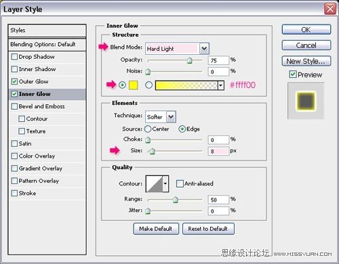Click the Size value field
The image size is (339, 264).
coord(218,151)
